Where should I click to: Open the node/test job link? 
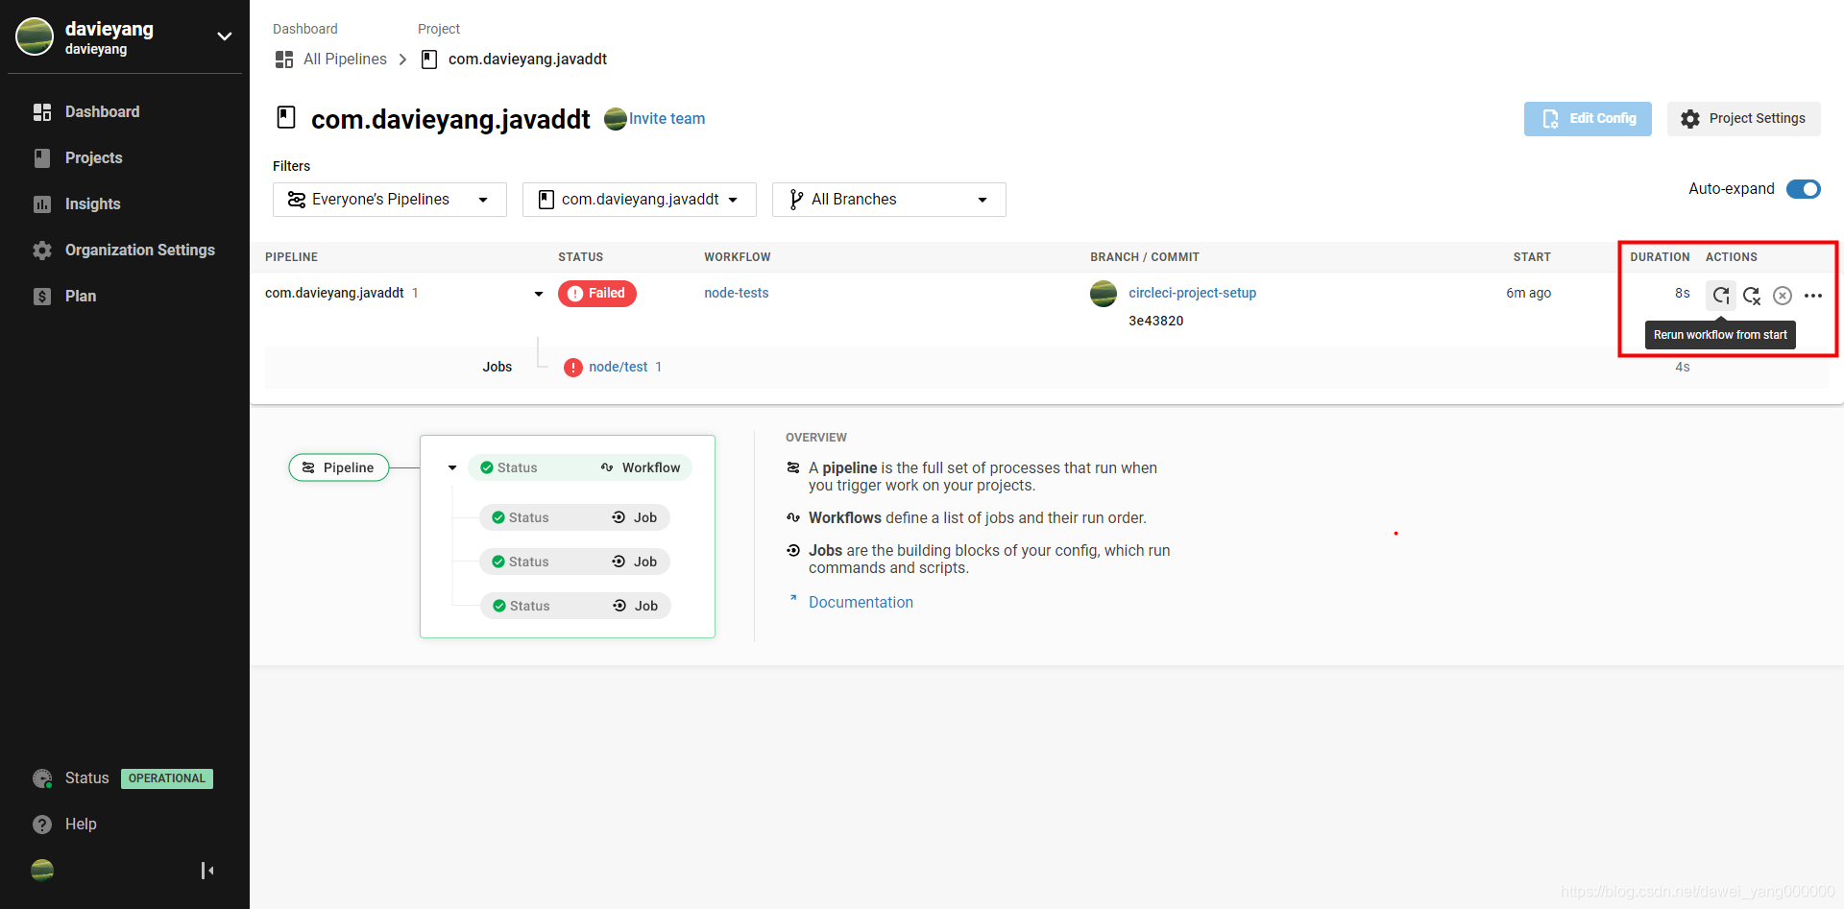click(x=619, y=368)
